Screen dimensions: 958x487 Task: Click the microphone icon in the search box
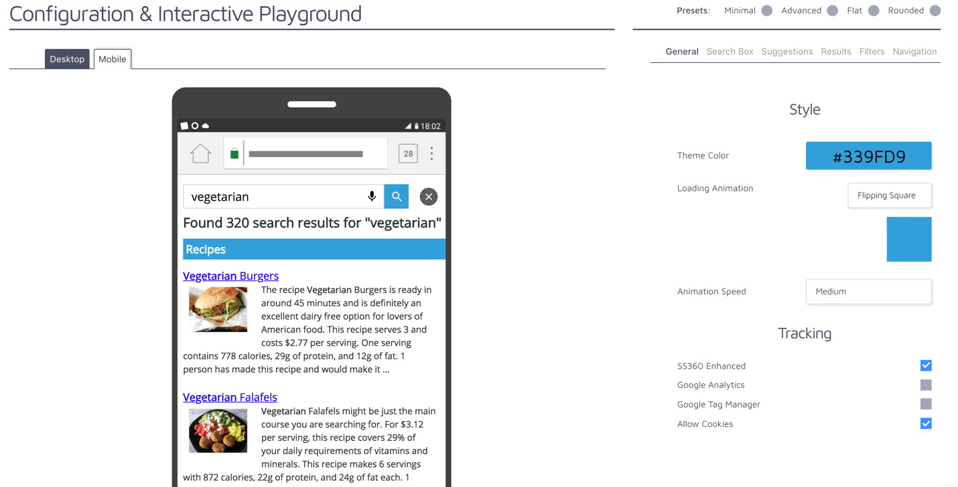tap(372, 196)
